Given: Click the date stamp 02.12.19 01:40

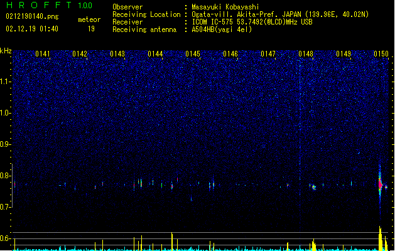Looking at the screenshot, I should pyautogui.click(x=32, y=29).
